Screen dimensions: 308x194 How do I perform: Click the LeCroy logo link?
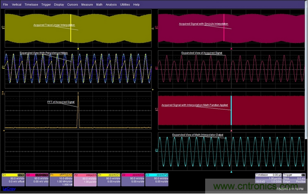pos(9,189)
